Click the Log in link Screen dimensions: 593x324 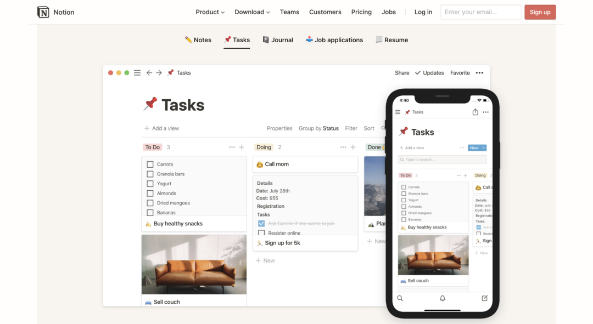423,12
